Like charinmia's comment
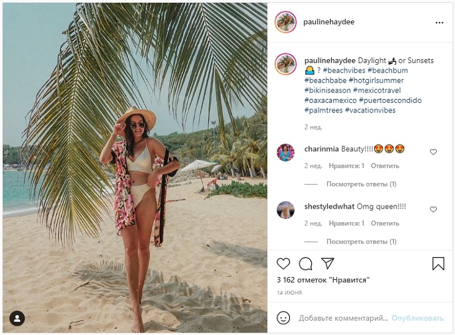Screen dimensions: 455x335 [433, 152]
